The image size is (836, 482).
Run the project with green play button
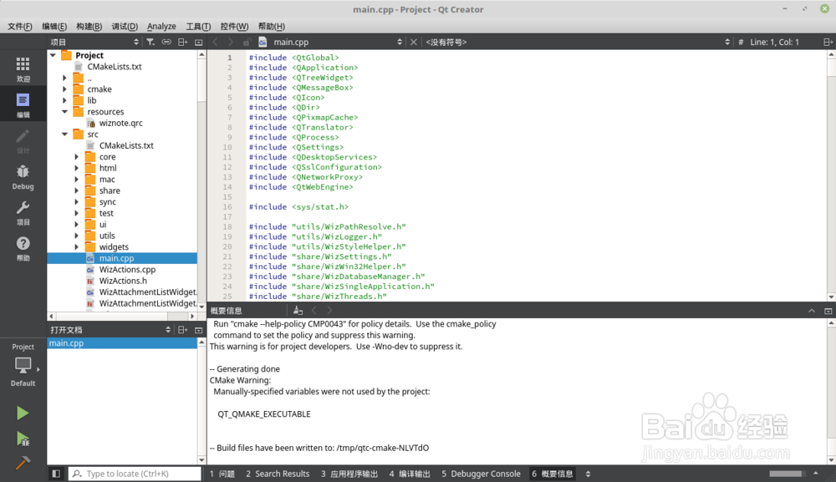point(23,414)
